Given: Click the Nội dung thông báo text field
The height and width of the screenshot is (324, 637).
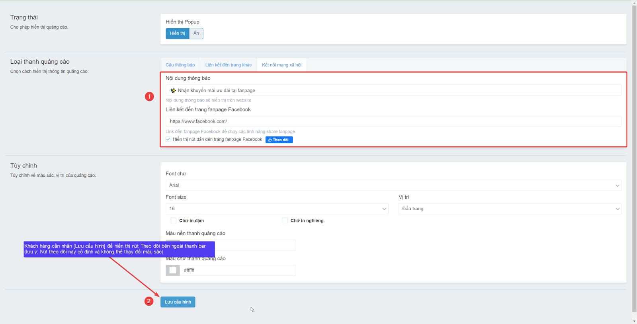Looking at the screenshot, I should (393, 90).
